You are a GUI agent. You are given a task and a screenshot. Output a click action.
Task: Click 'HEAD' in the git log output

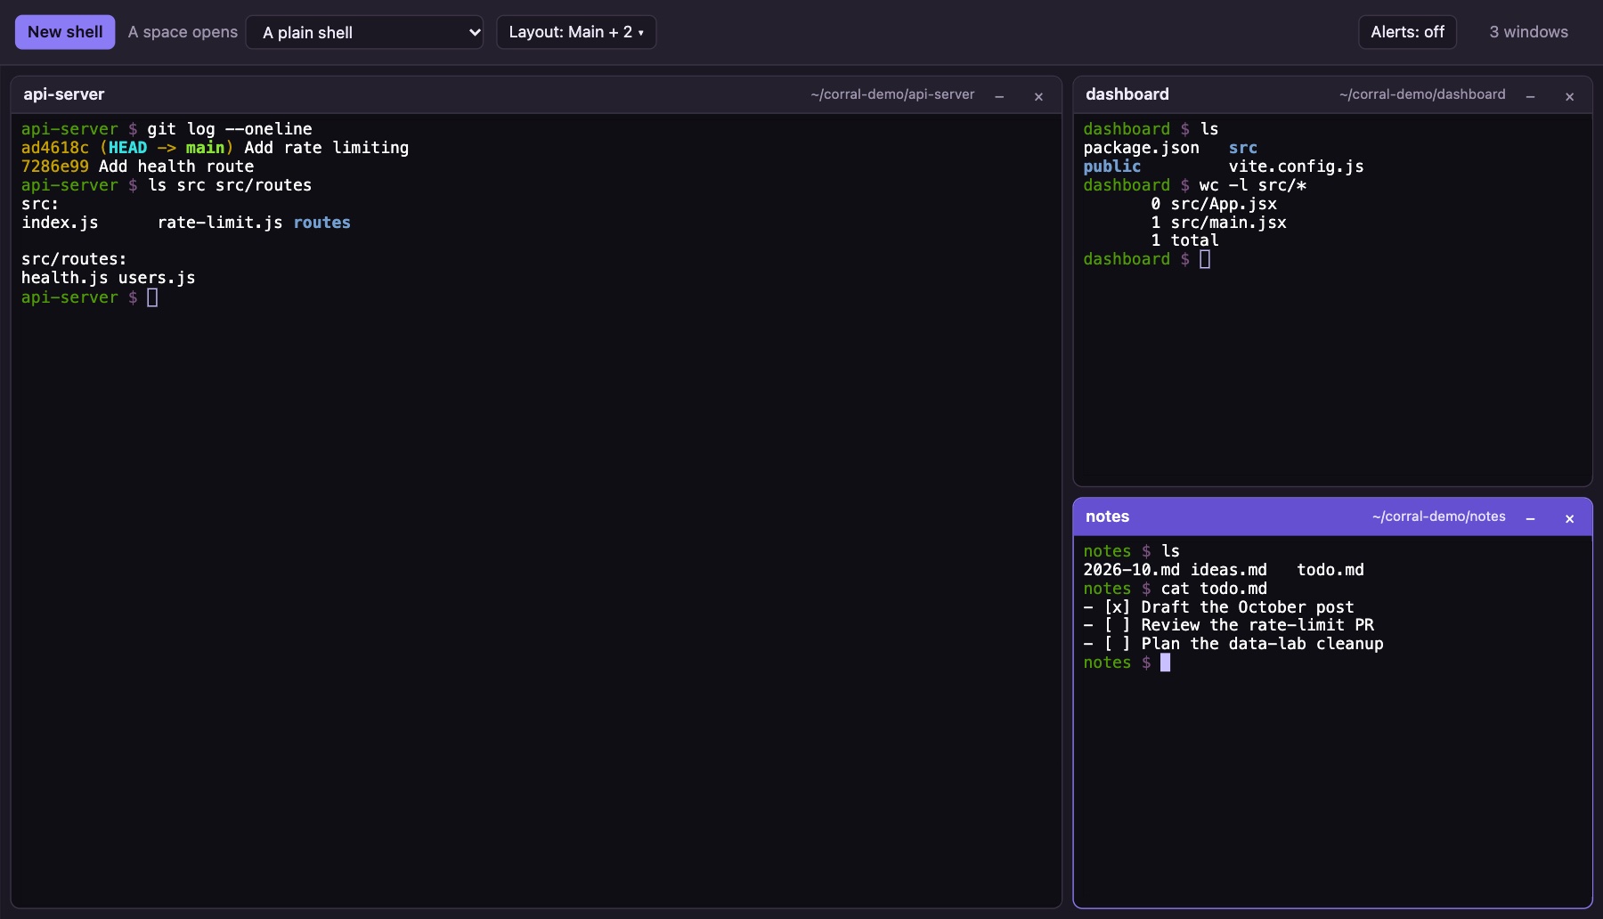(127, 148)
